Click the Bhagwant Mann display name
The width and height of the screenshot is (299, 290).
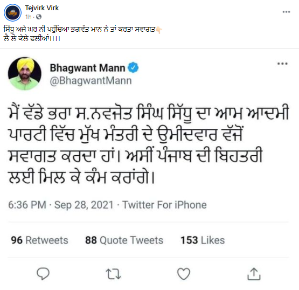click(87, 68)
